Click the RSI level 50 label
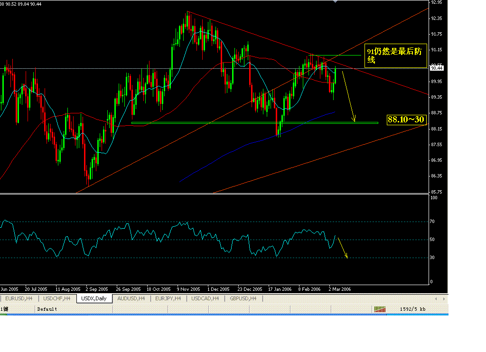 (432, 239)
